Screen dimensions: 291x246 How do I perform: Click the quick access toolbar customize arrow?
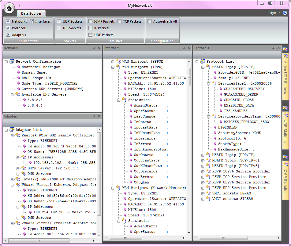(x=20, y=5)
